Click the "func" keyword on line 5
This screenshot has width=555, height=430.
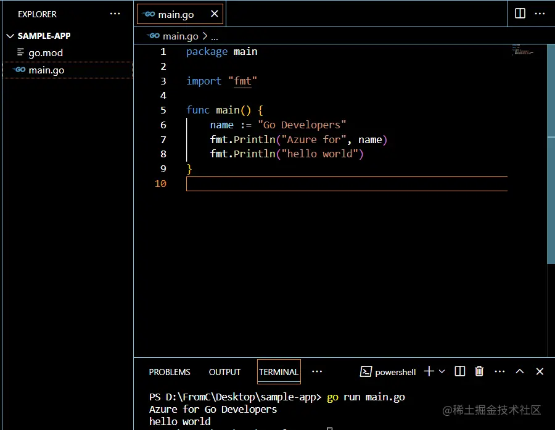(x=198, y=110)
